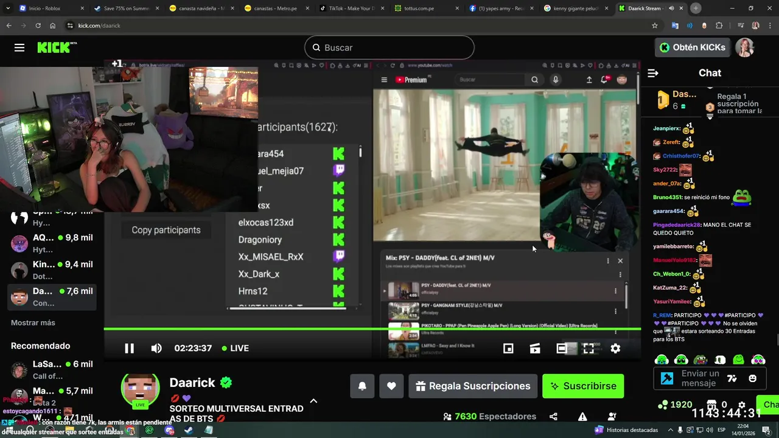Open the 7TV emote menu icon in chat
This screenshot has width=779, height=438.
732,378
